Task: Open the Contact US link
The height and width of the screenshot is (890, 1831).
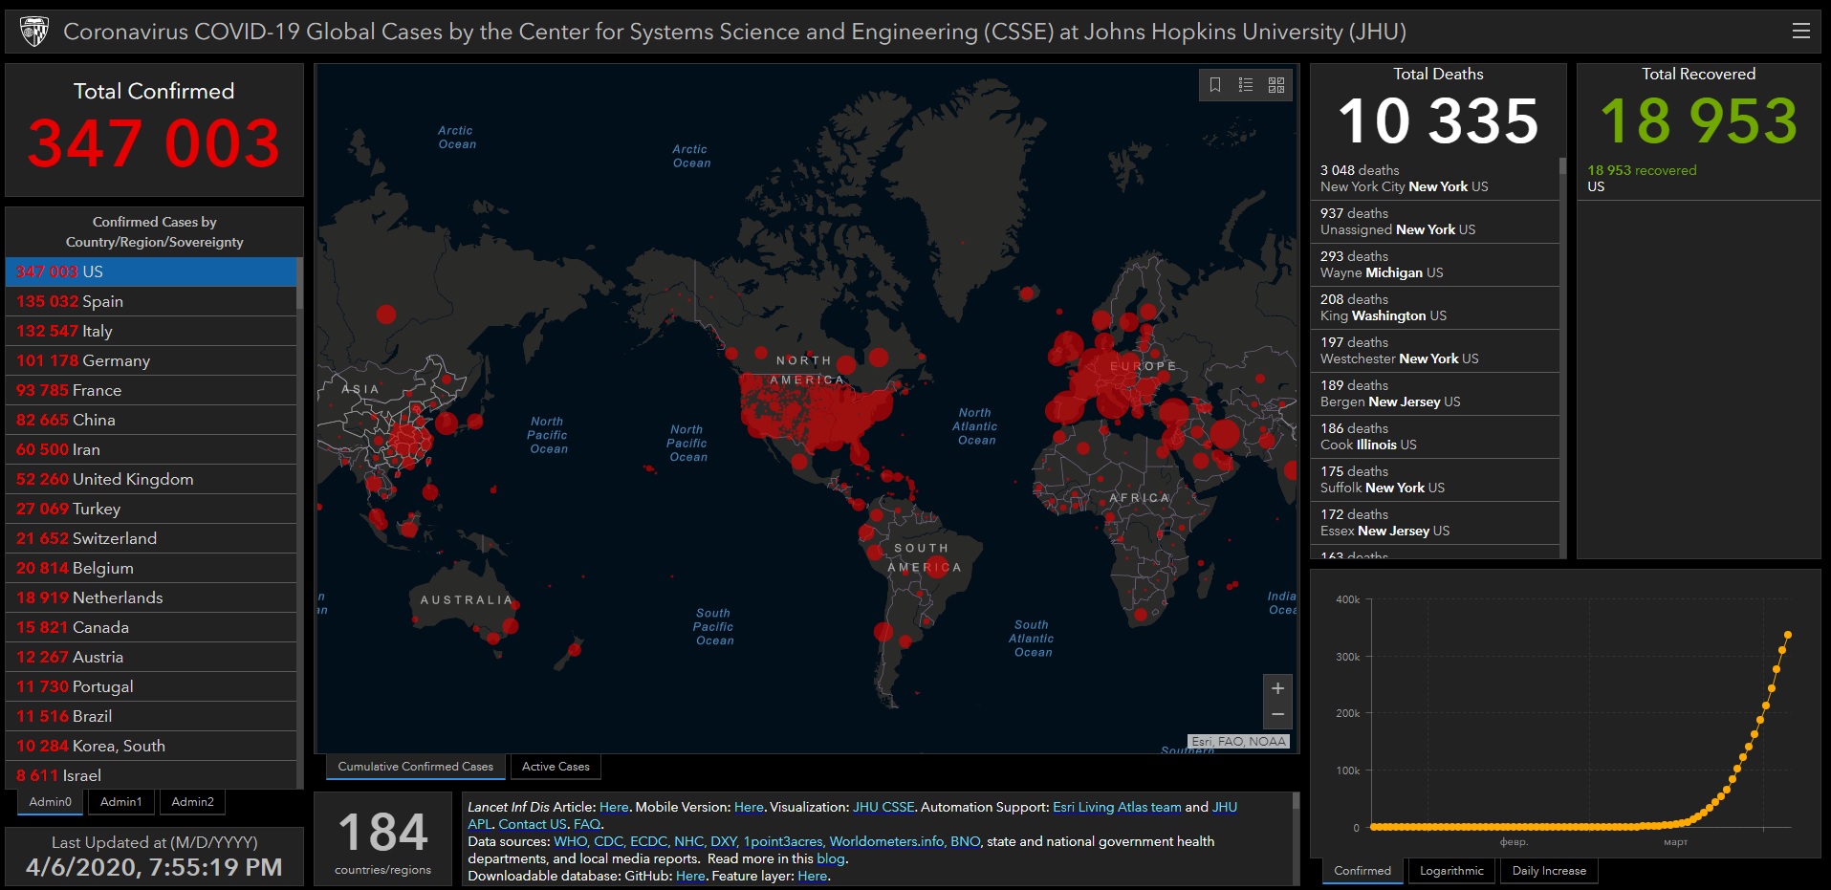Action: pos(533,825)
